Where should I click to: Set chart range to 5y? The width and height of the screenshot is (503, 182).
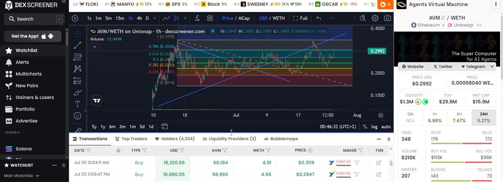pyautogui.click(x=94, y=126)
